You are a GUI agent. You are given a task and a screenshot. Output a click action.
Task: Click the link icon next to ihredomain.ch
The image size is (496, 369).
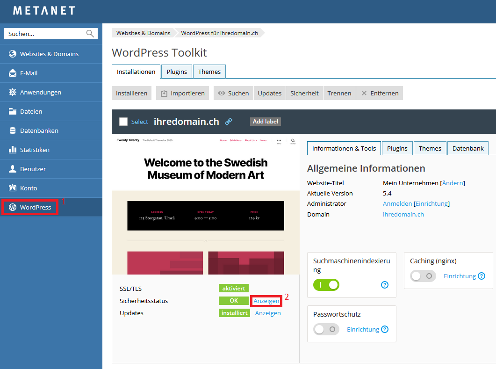(x=229, y=122)
